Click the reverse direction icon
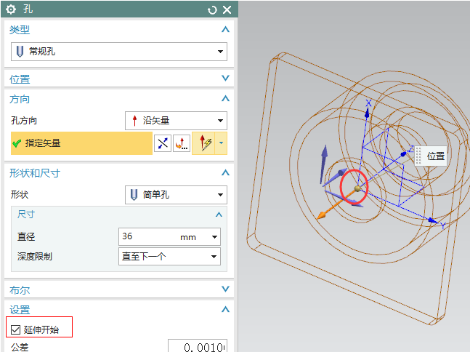This screenshot has height=352, width=470. click(162, 143)
